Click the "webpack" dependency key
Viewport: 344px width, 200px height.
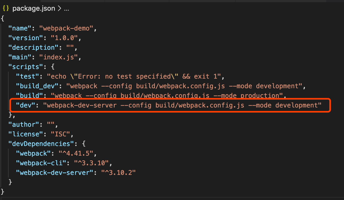(x=33, y=153)
